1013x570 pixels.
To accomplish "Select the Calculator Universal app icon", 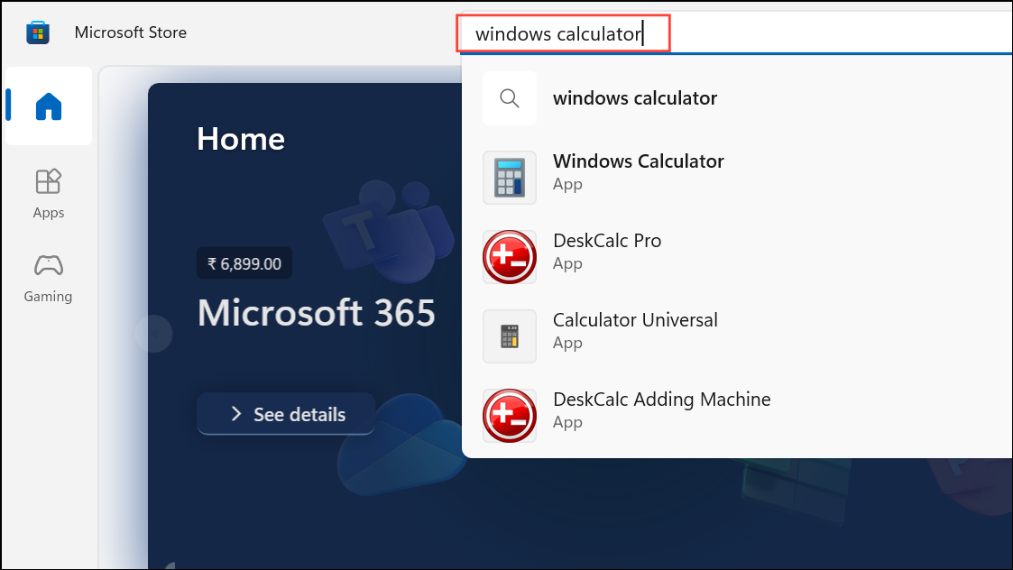I will tap(510, 336).
